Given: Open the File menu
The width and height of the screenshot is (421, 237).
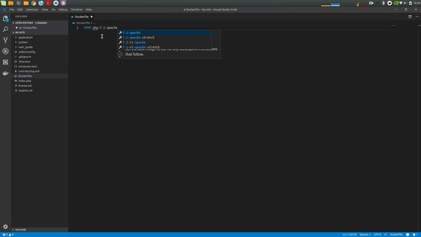Looking at the screenshot, I should 12,9.
